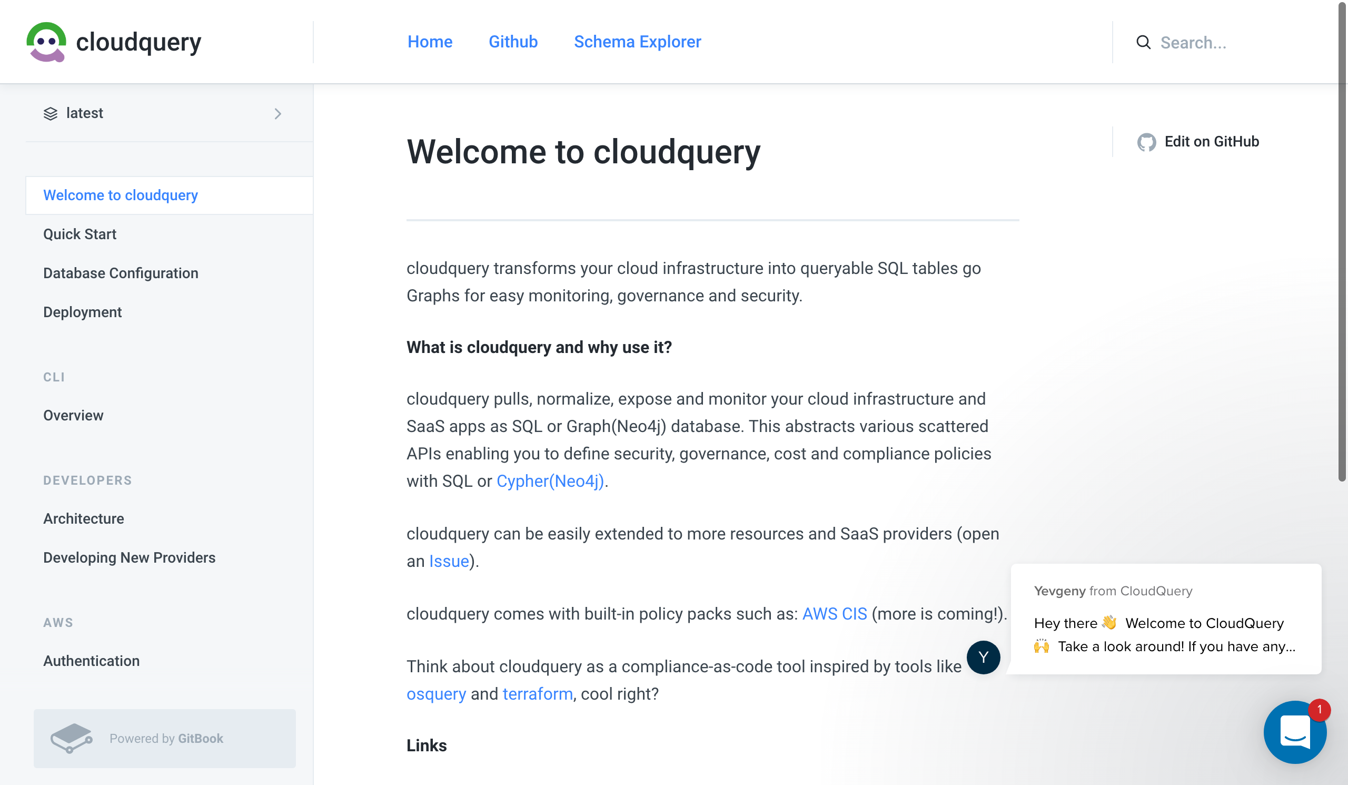Click the cloudquery brand name text
The image size is (1348, 785).
(x=138, y=42)
